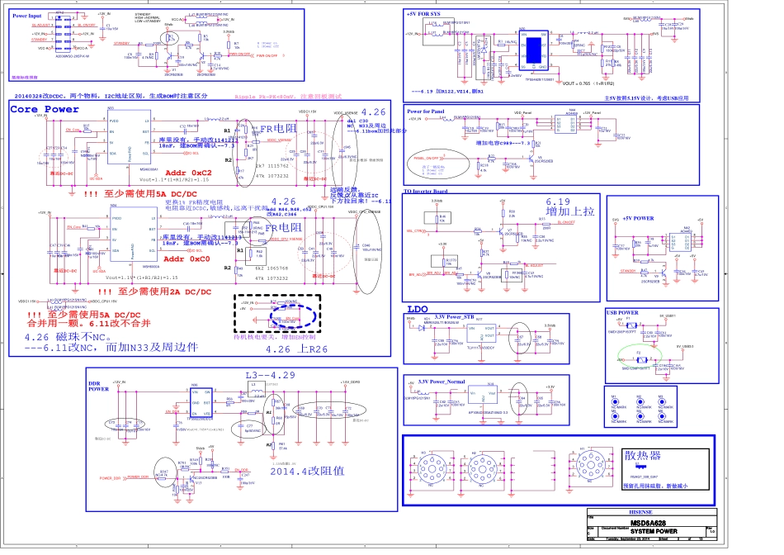Click the DDR POWER section label
Image resolution: width=784 pixels, height=555 pixels.
coord(99,387)
